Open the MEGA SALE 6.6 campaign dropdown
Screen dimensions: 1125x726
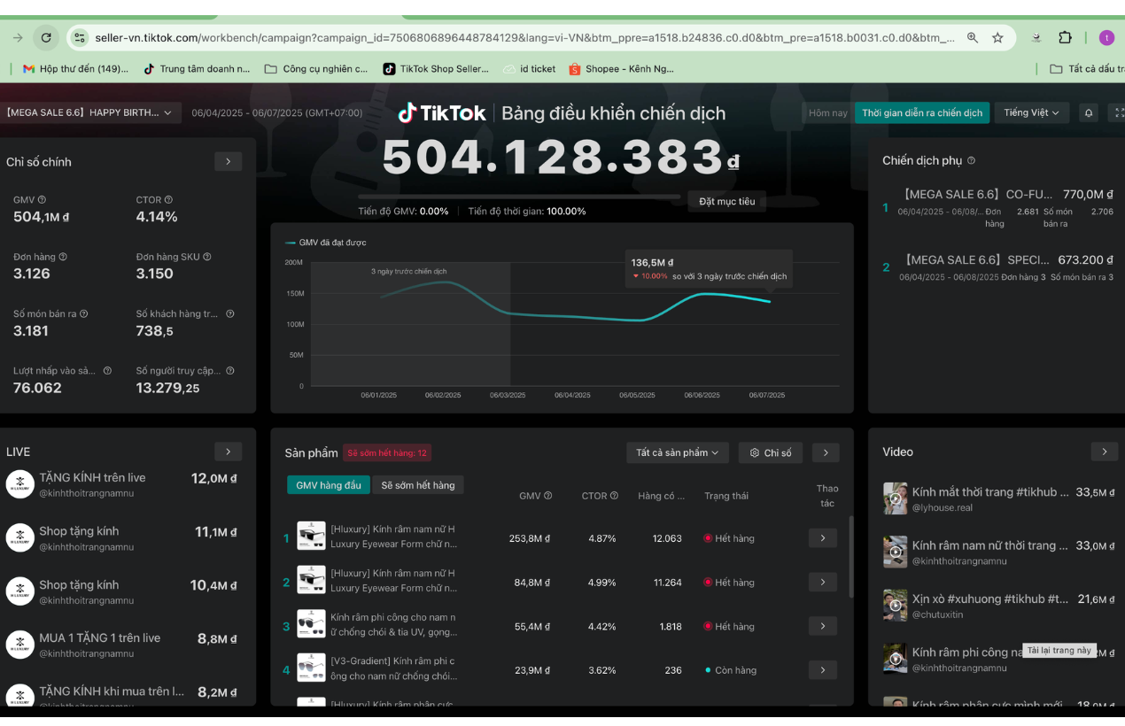[89, 112]
